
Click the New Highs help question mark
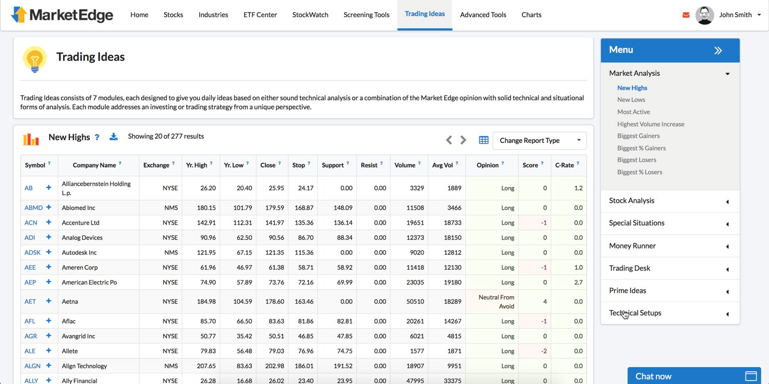tap(97, 137)
